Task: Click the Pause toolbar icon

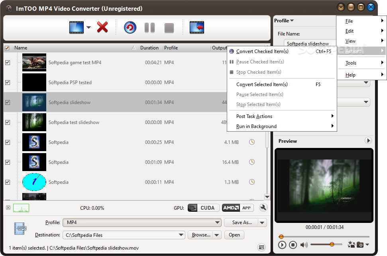Action: [149, 28]
